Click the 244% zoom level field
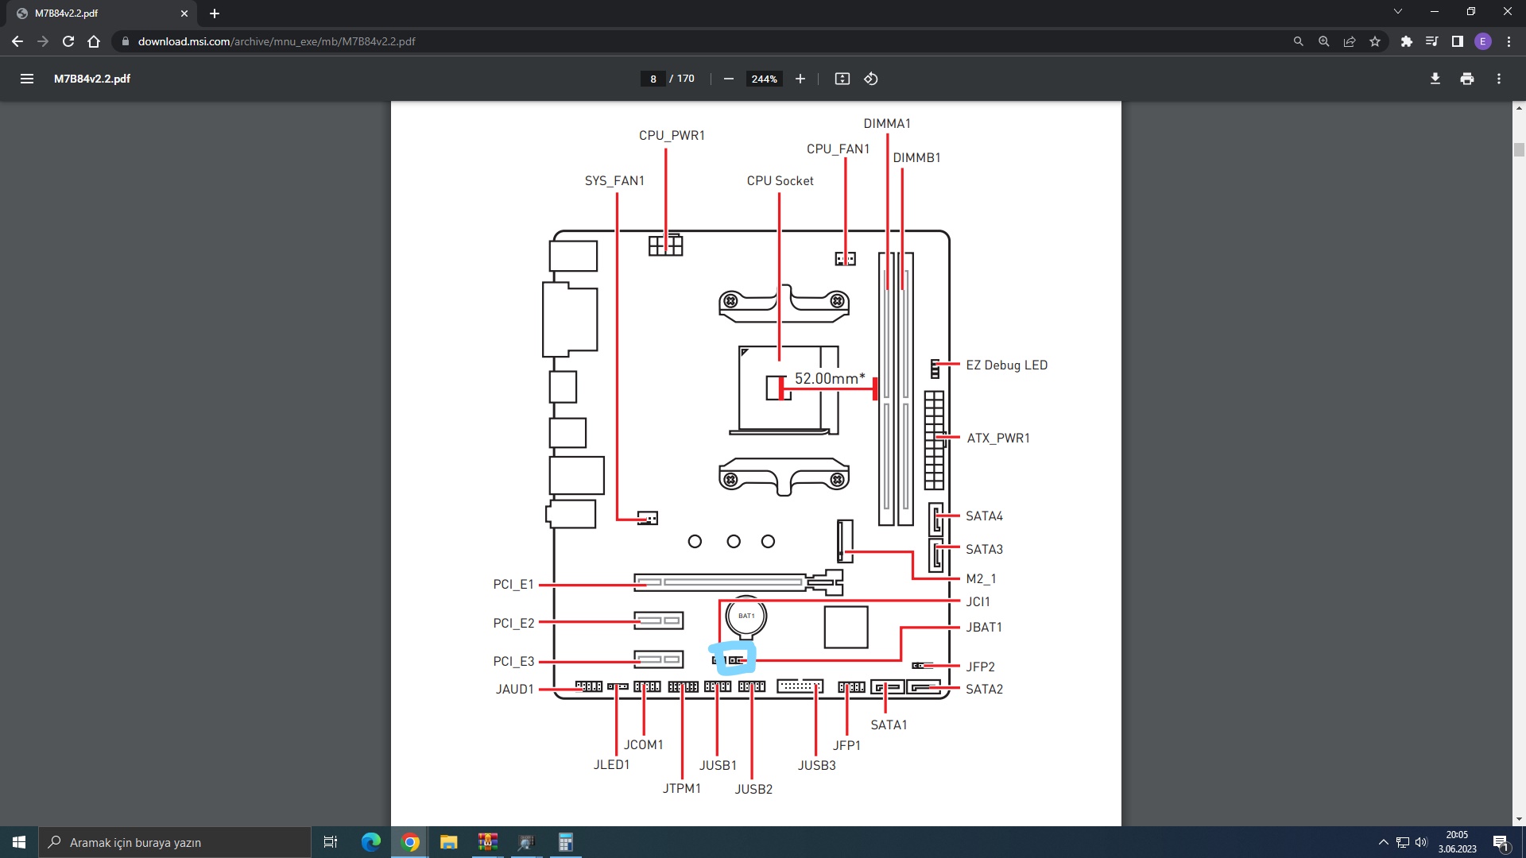Screen dimensions: 1526x858 tap(764, 79)
